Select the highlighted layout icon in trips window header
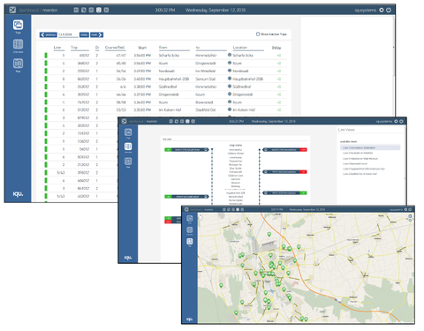 pos(99,10)
